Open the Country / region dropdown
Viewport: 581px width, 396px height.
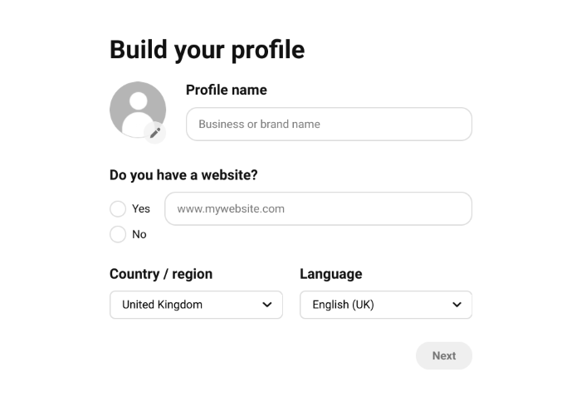tap(196, 305)
